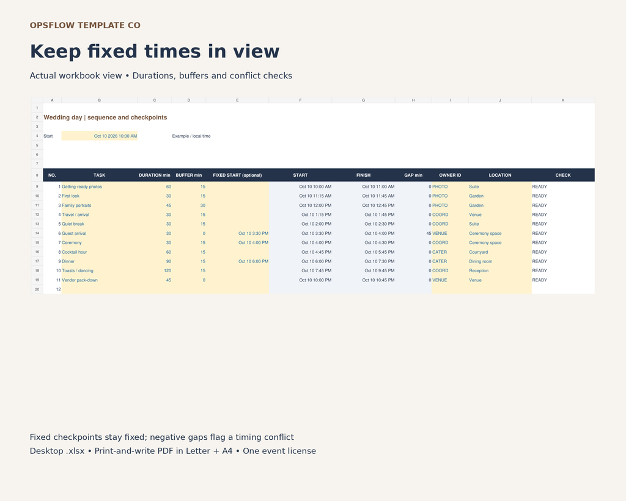Select the "LOCATION" header cell
The height and width of the screenshot is (501, 626).
(500, 175)
